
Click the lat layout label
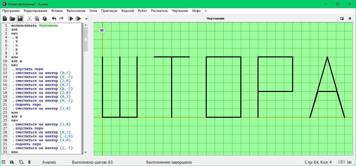pyautogui.click(x=349, y=162)
